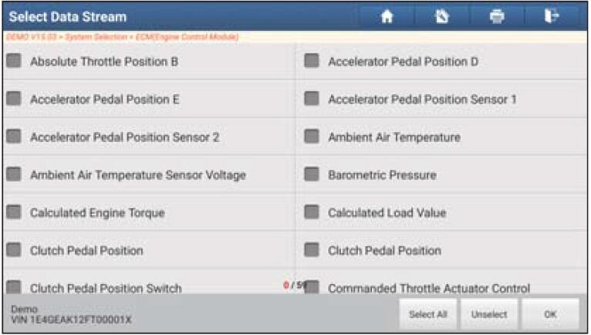Enable Accelerator Pedal Position E

[x=14, y=99]
